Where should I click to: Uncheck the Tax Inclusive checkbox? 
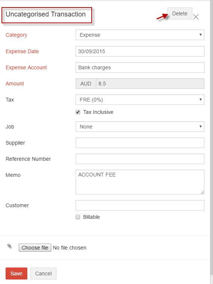pos(78,112)
